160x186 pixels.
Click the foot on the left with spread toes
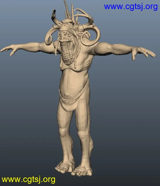coord(64,167)
